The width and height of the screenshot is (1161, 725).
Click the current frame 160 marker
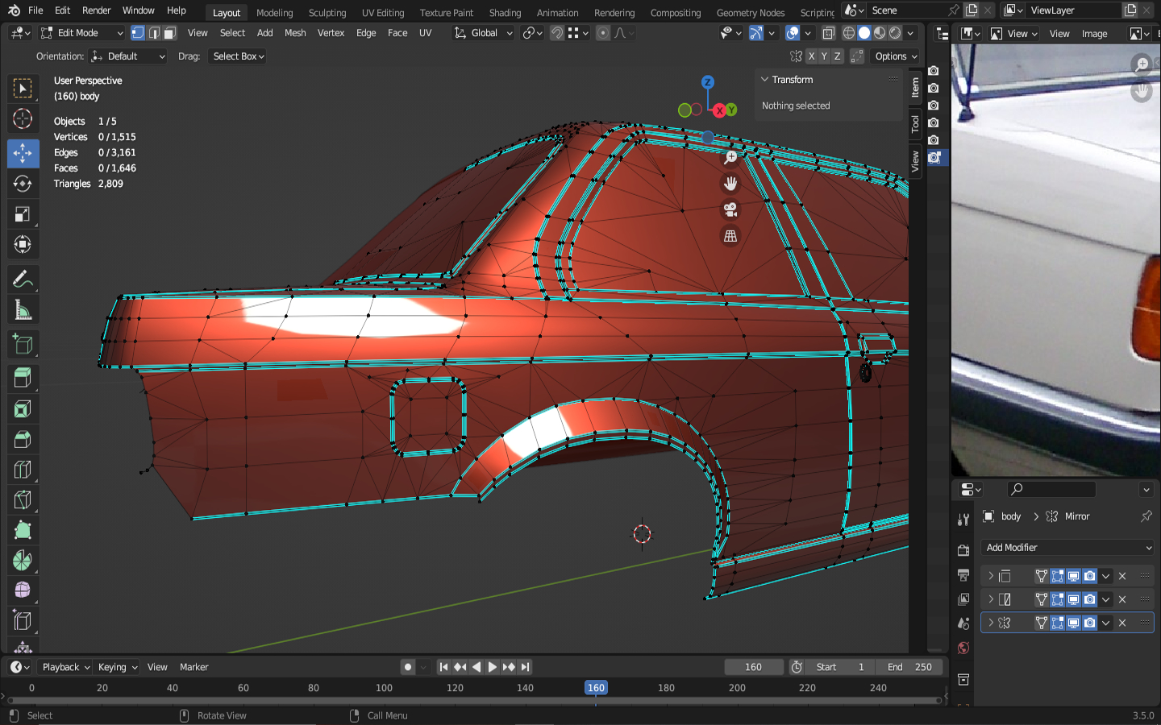tap(596, 688)
